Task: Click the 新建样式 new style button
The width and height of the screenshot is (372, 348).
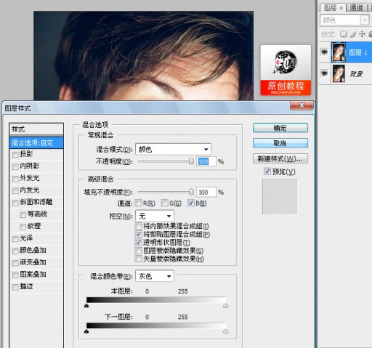Action: (x=280, y=159)
